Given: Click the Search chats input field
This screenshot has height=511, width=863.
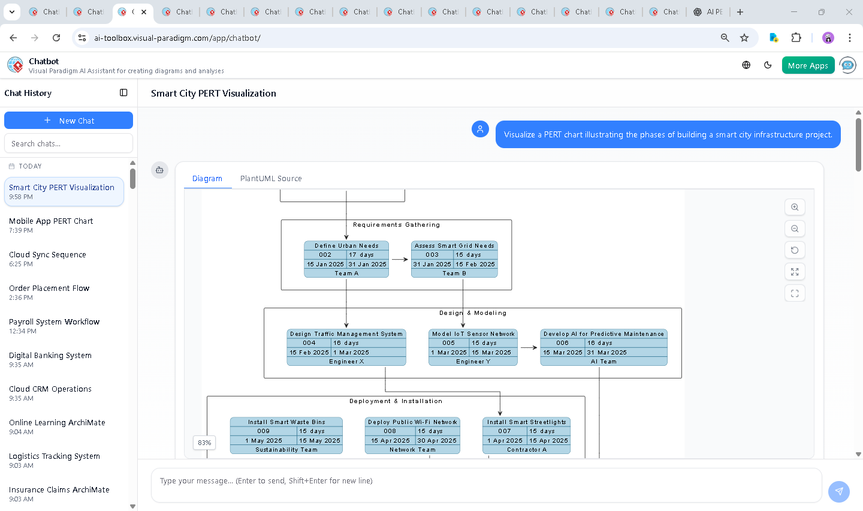Looking at the screenshot, I should click(68, 143).
